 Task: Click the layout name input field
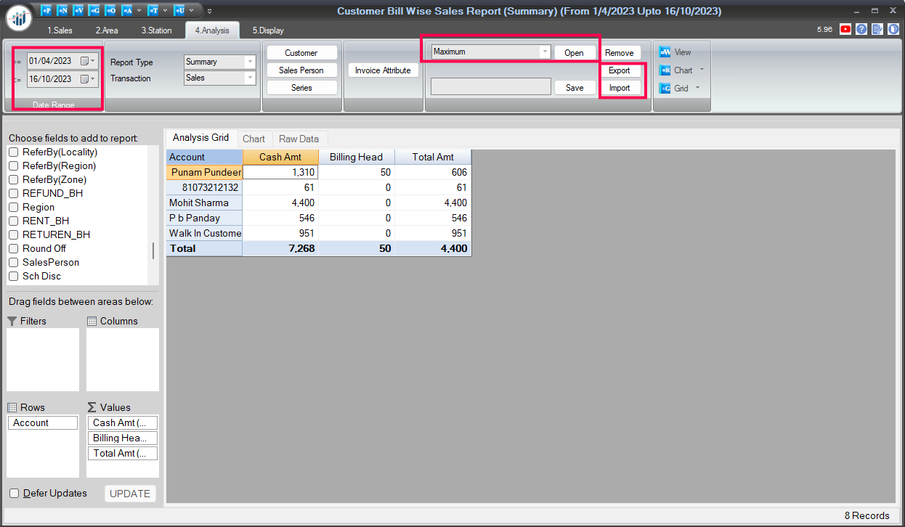click(491, 87)
